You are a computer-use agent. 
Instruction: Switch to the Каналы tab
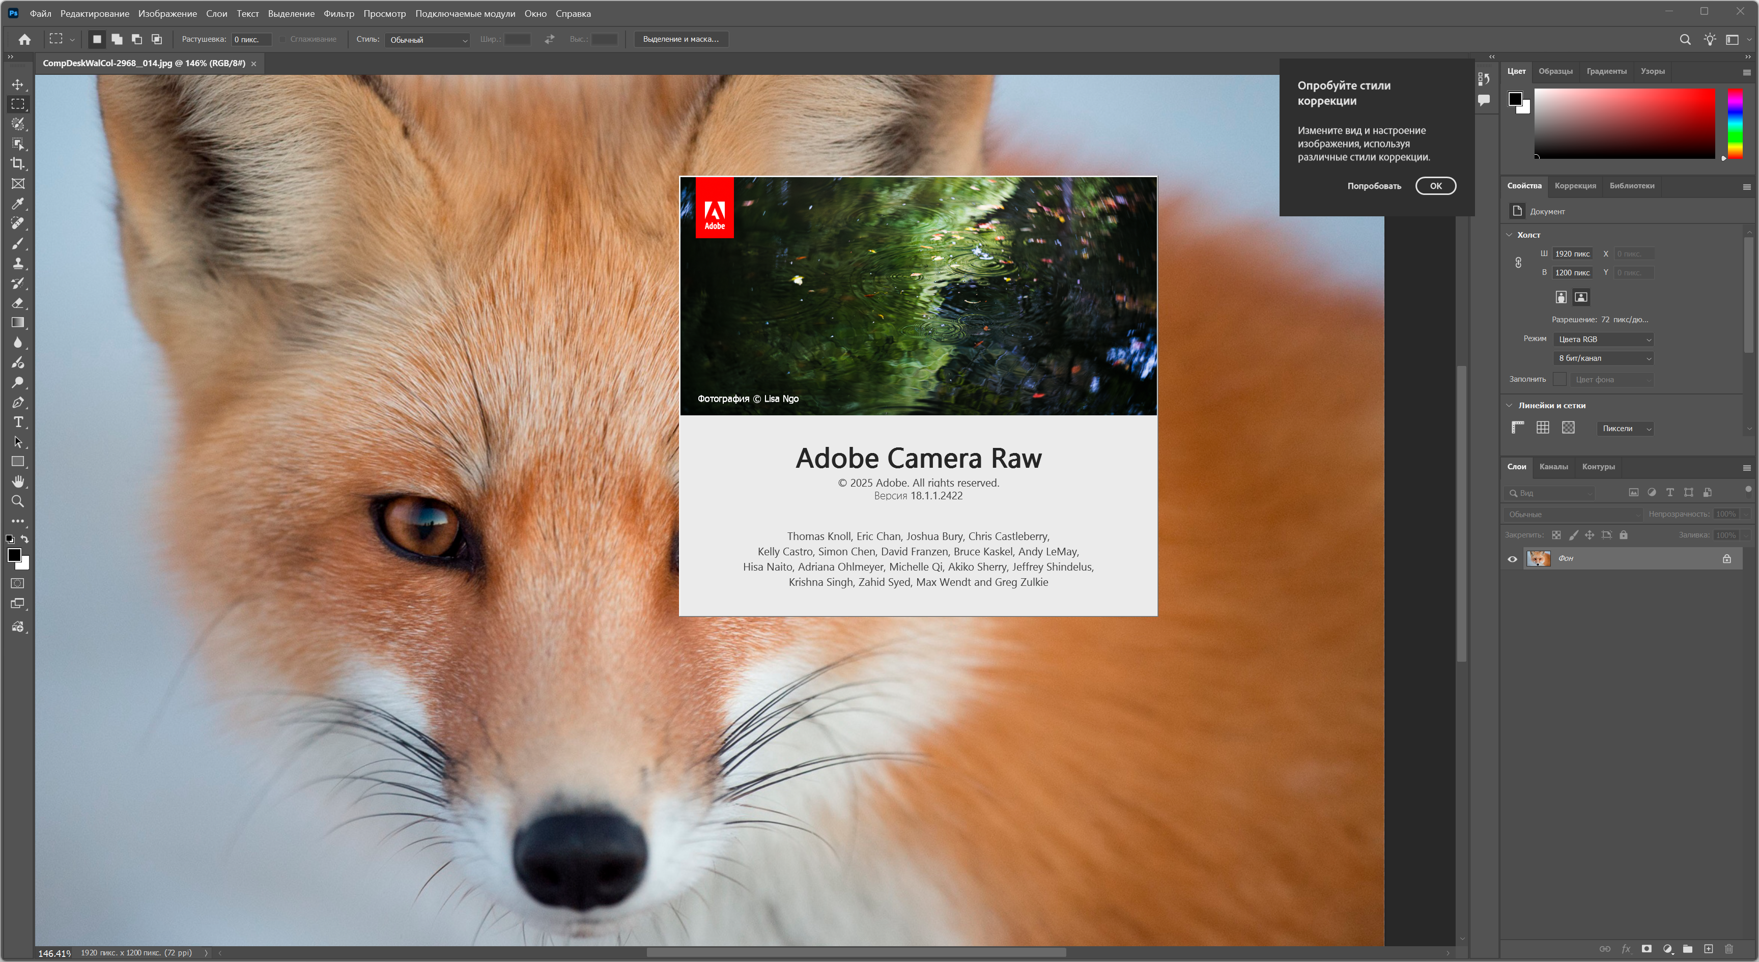click(x=1553, y=467)
